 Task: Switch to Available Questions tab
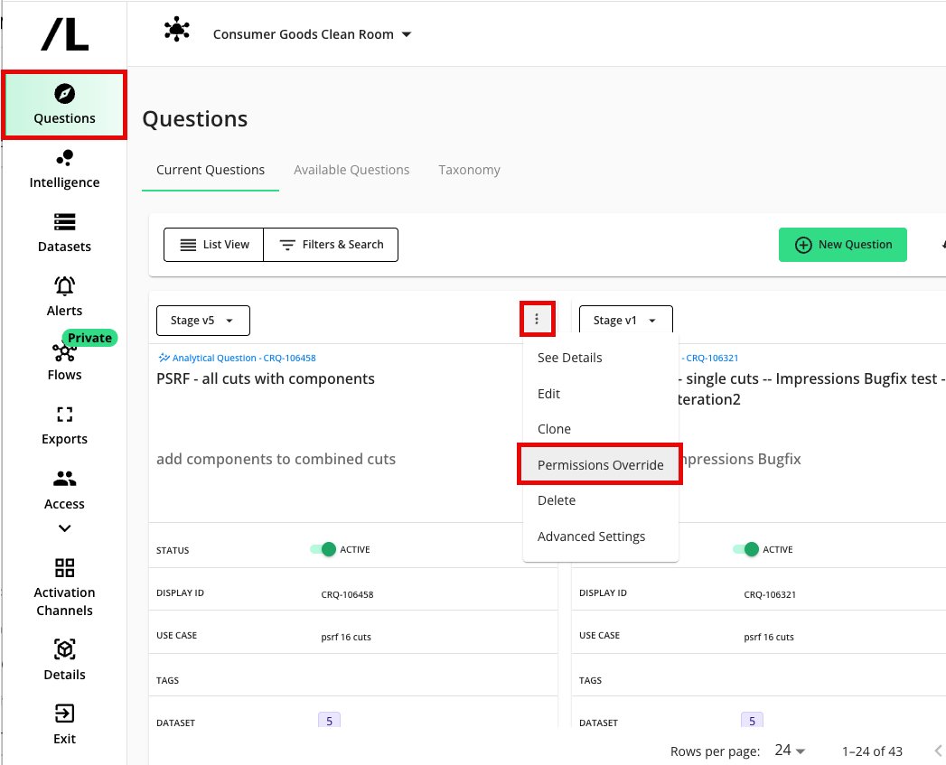(x=351, y=170)
